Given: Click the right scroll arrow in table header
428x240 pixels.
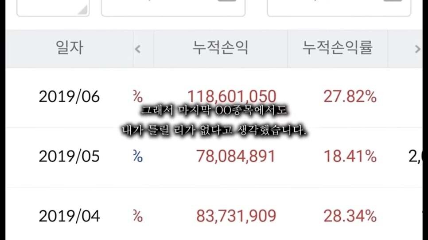Looking at the screenshot, I should tap(417, 49).
